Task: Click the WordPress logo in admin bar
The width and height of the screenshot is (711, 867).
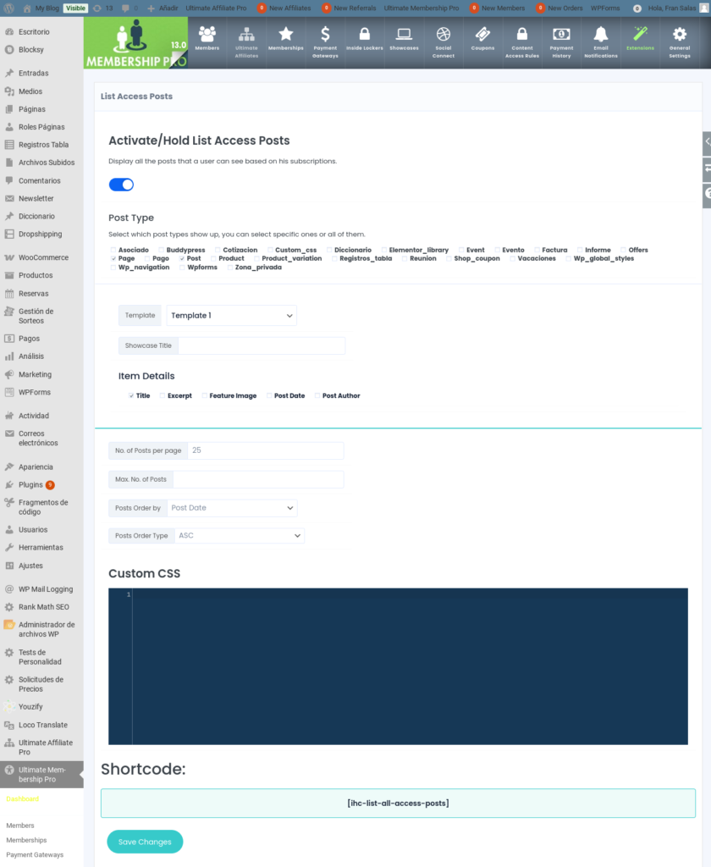Action: pos(9,8)
